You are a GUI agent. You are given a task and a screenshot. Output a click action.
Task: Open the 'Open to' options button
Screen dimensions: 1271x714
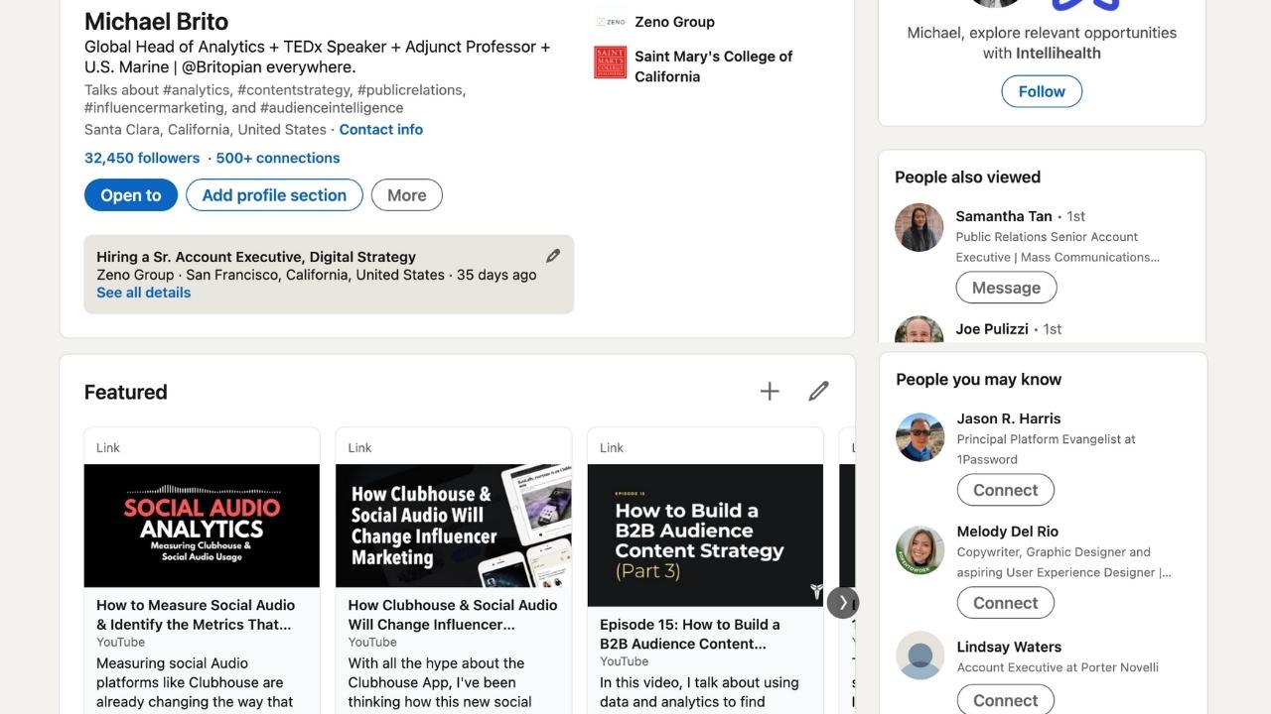pyautogui.click(x=131, y=195)
